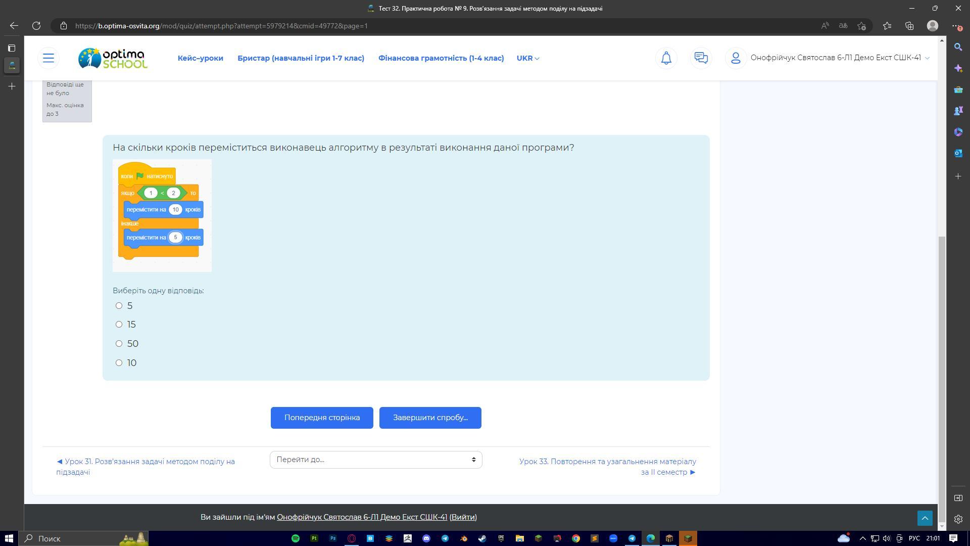
Task: Click 'Завершити спробу...' button
Action: click(430, 418)
